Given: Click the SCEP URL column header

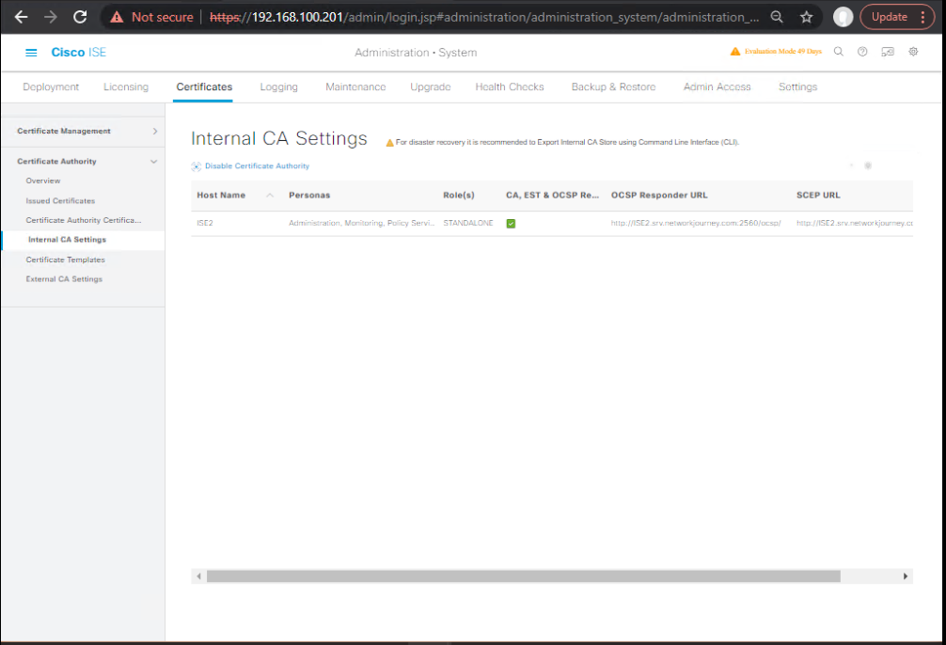Looking at the screenshot, I should coord(818,196).
